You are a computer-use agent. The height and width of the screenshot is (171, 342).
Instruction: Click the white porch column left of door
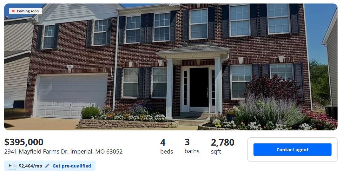(x=169, y=89)
